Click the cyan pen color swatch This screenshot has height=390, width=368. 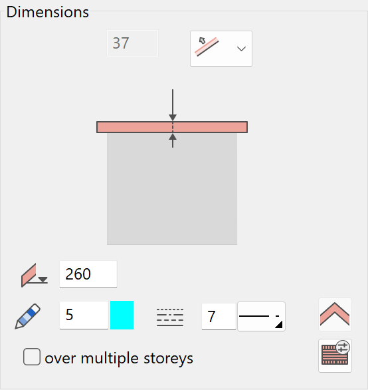tap(122, 315)
